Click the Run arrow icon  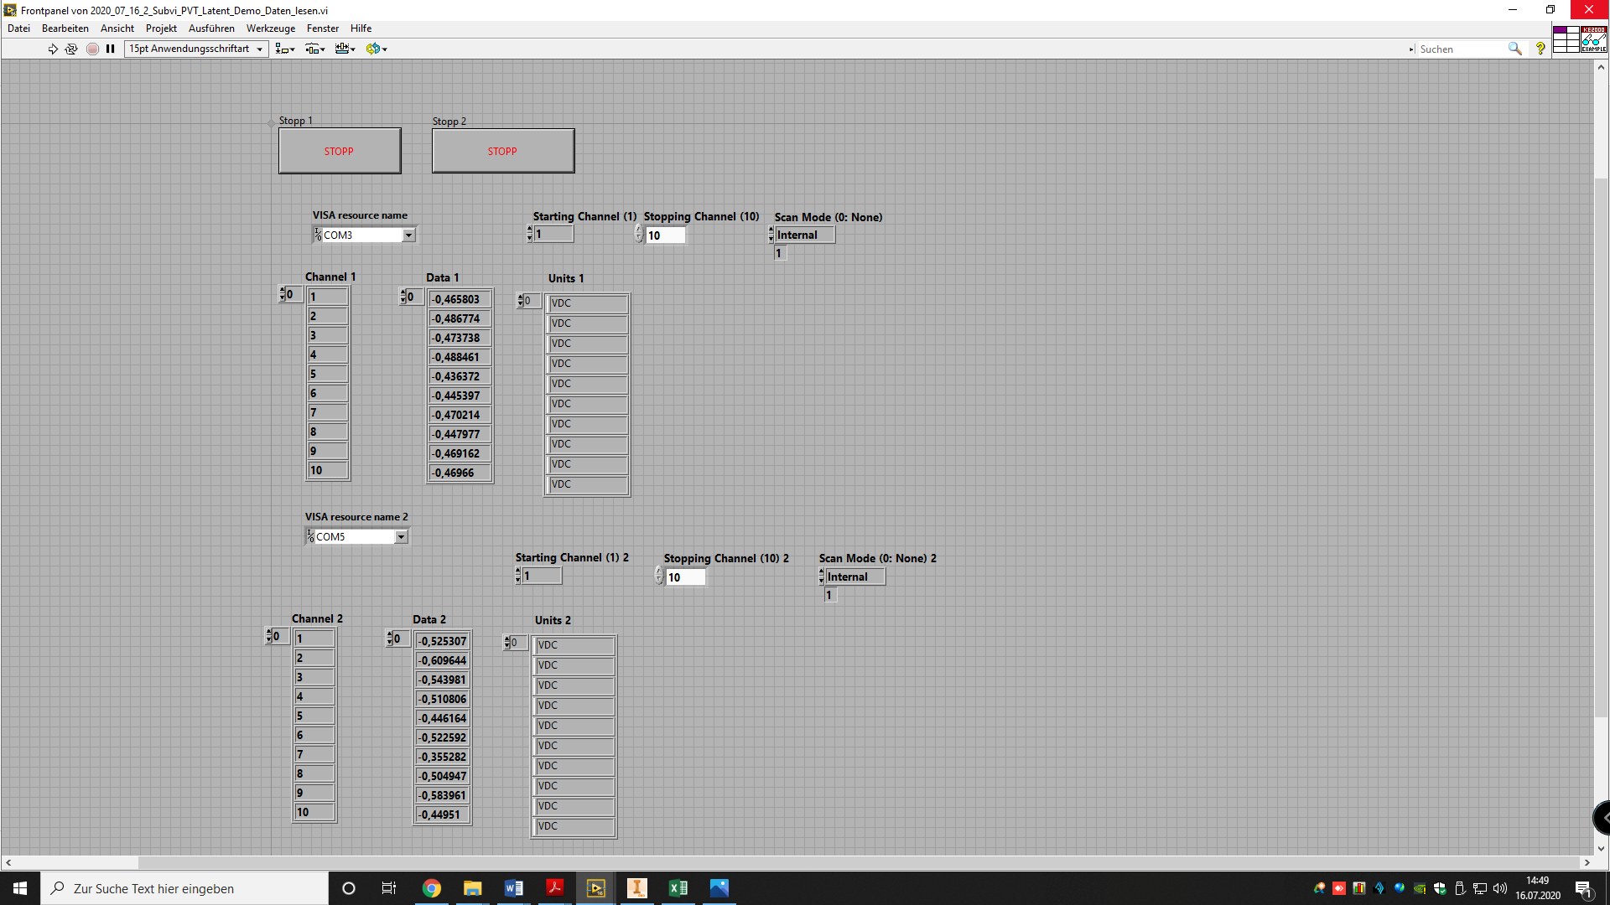pyautogui.click(x=53, y=49)
